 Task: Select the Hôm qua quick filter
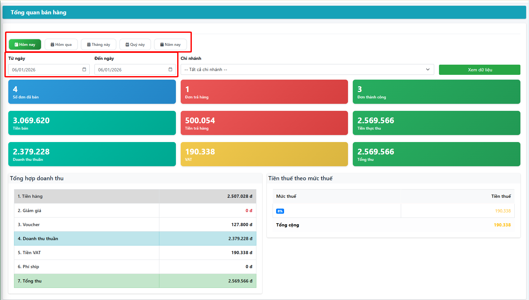[x=61, y=45]
